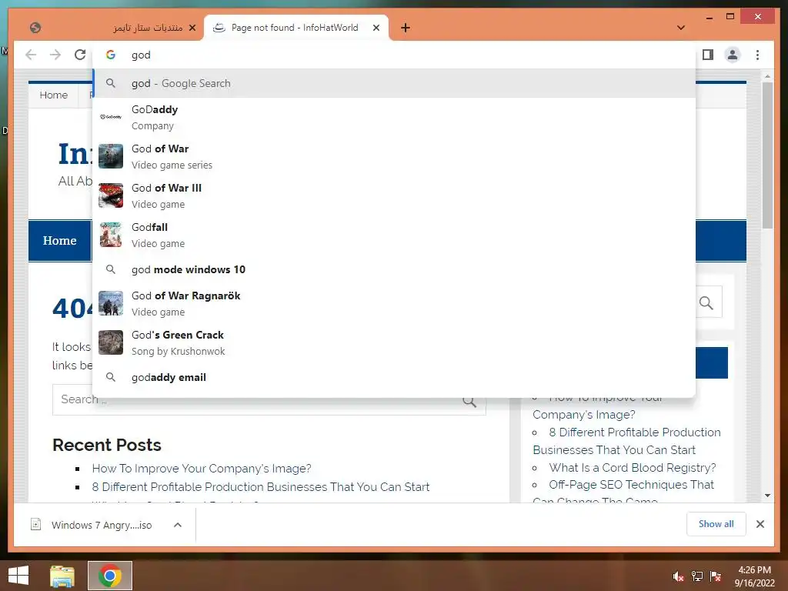Select 'godaddy email' suggestion
Image resolution: width=788 pixels, height=591 pixels.
click(x=394, y=377)
